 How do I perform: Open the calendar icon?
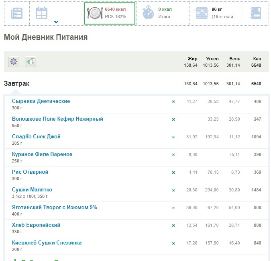point(42,13)
